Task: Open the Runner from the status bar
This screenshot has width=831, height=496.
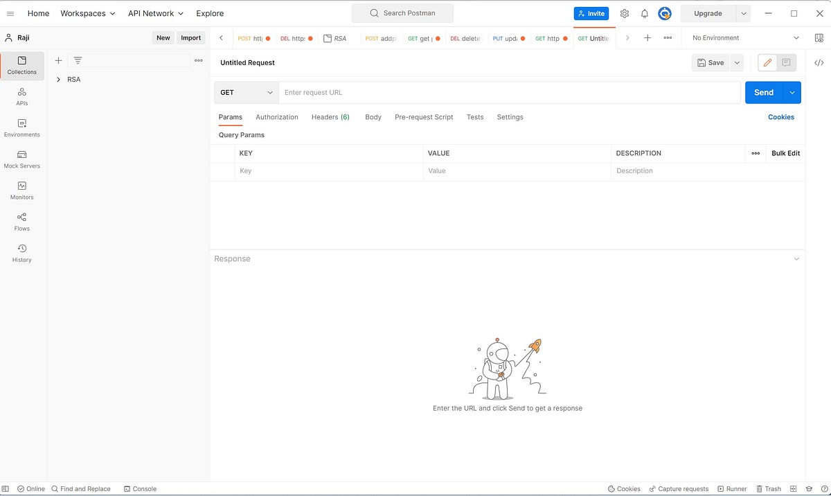Action: tap(732, 488)
